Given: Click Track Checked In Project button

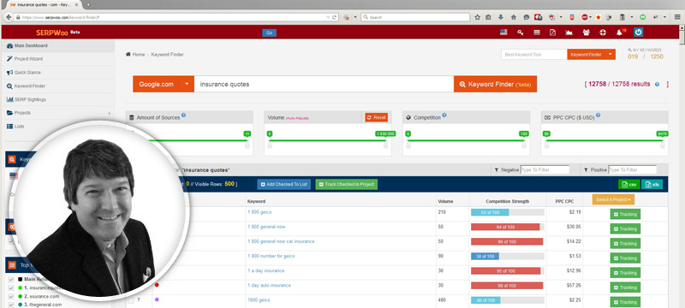Looking at the screenshot, I should pos(347,185).
